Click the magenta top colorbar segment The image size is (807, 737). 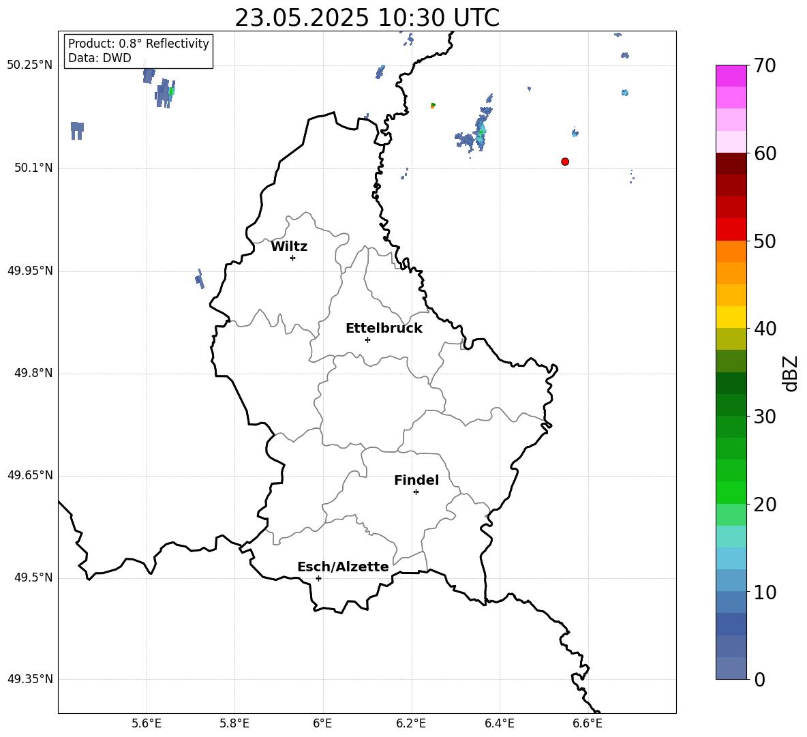tap(731, 76)
